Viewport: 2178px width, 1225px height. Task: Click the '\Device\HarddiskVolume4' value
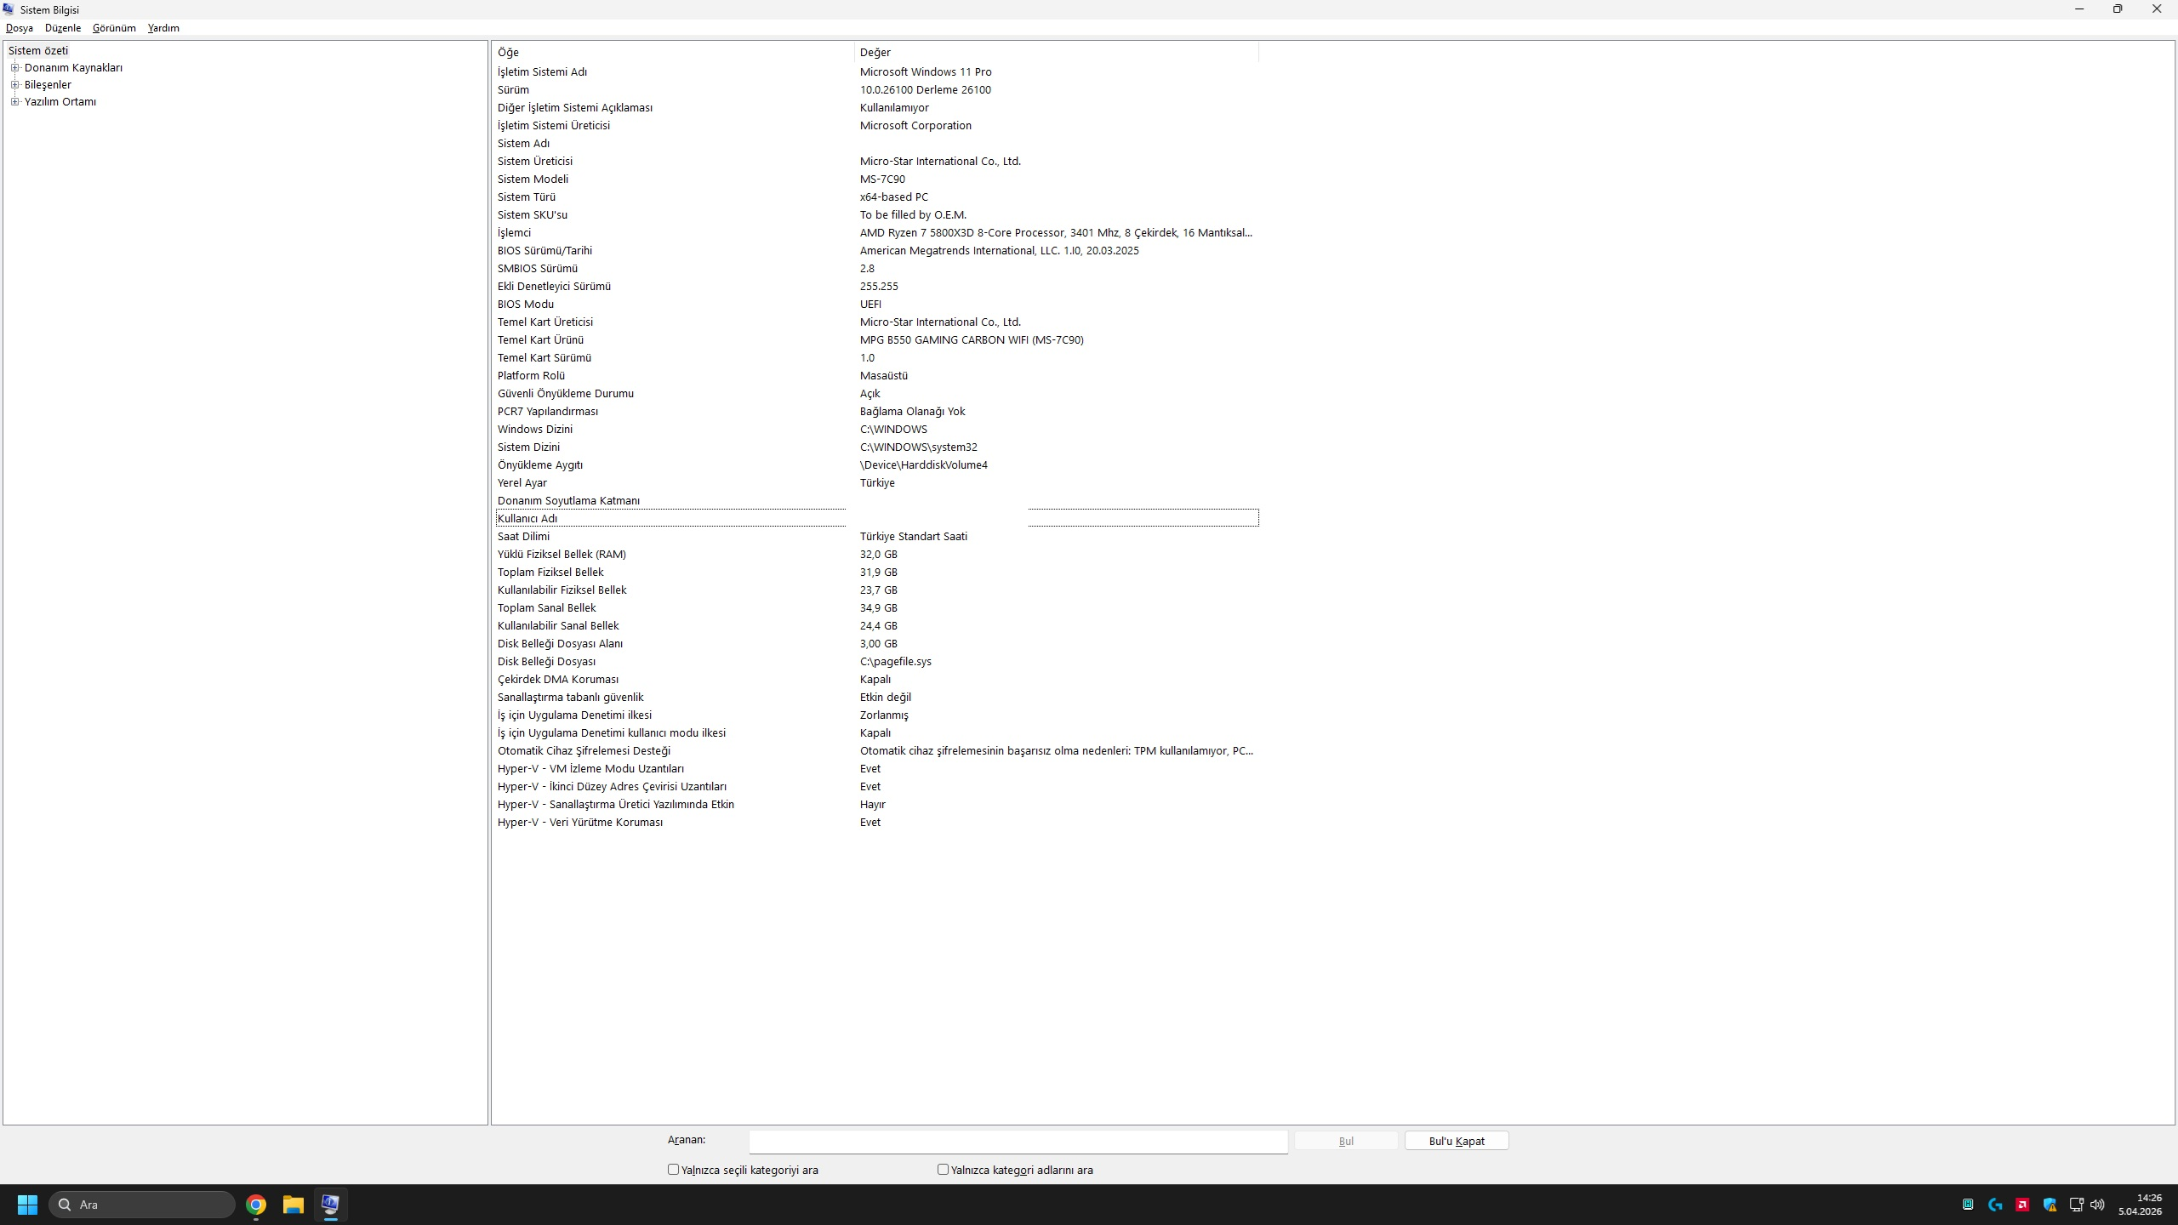pos(924,465)
